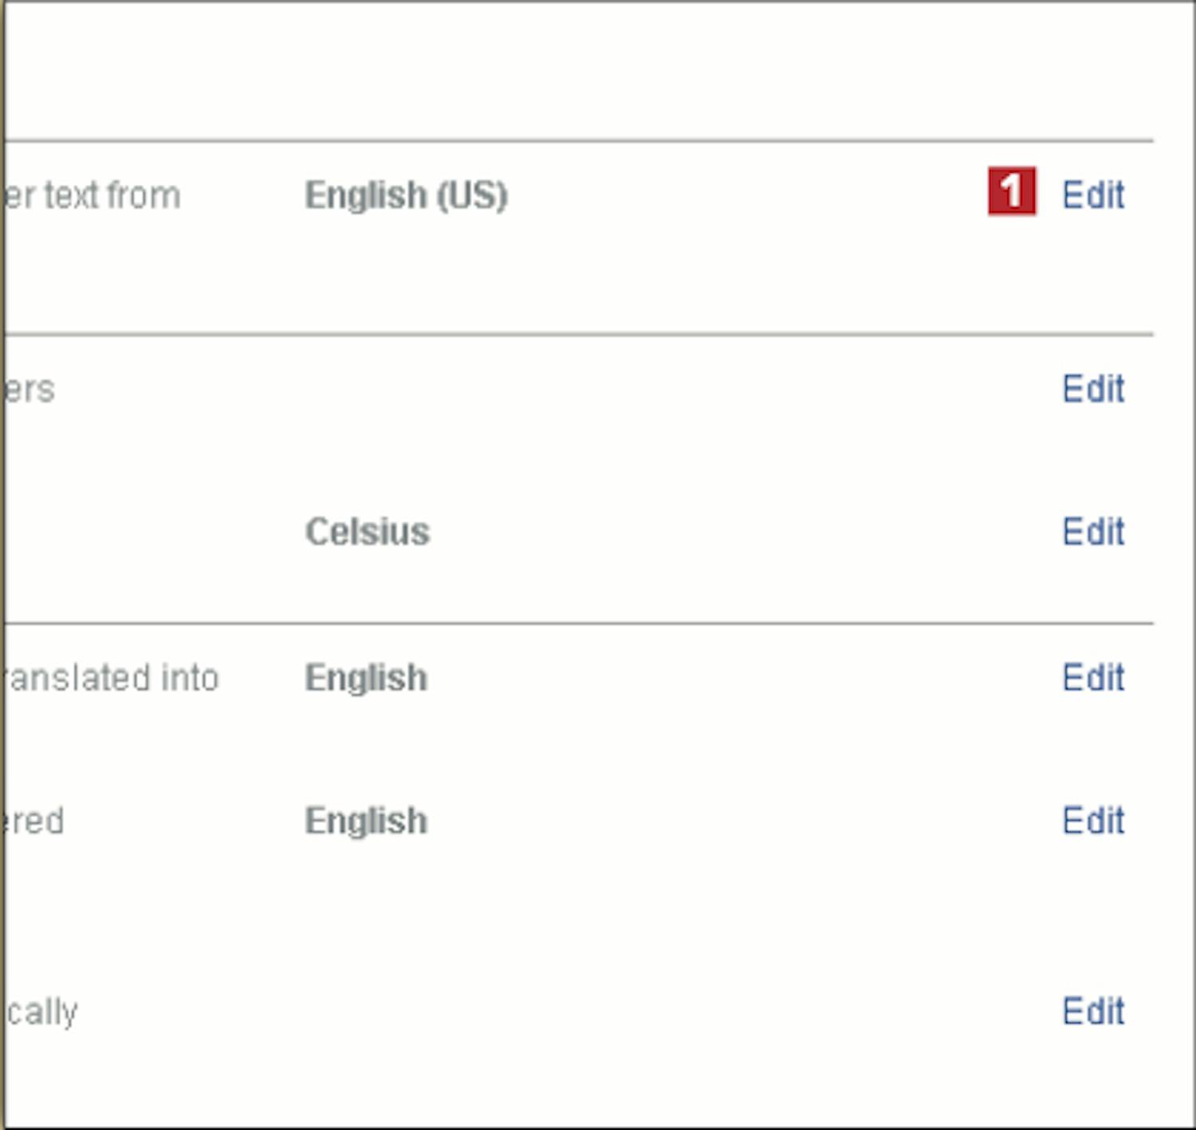1196x1130 pixels.
Task: Click the divider line above English (US) row
Action: point(579,141)
